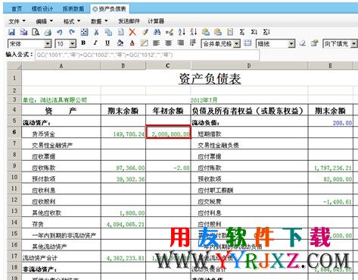The image size is (358, 280).
Task: Click the format painter brush icon
Action: pyautogui.click(x=145, y=32)
